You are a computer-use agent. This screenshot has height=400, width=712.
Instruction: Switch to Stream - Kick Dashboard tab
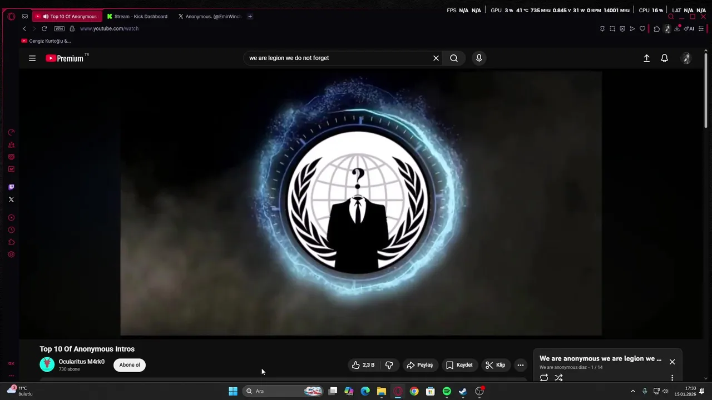(x=137, y=17)
